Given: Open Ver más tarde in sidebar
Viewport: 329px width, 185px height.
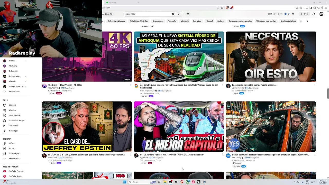Looking at the screenshot, I should point(15,115).
